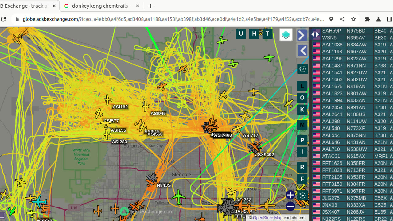Click registration N333XA

click(356, 205)
